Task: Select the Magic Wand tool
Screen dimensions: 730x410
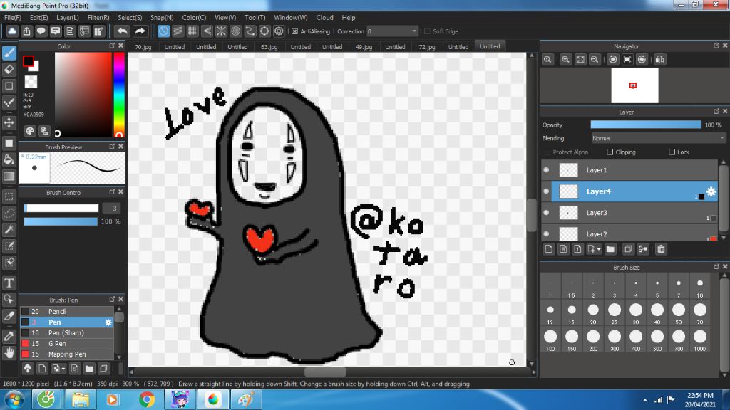Action: [9, 229]
